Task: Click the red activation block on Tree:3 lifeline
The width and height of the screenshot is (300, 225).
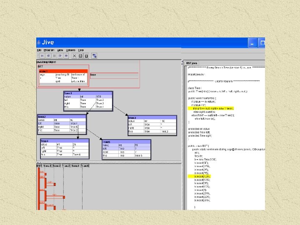Action: [x=64, y=197]
